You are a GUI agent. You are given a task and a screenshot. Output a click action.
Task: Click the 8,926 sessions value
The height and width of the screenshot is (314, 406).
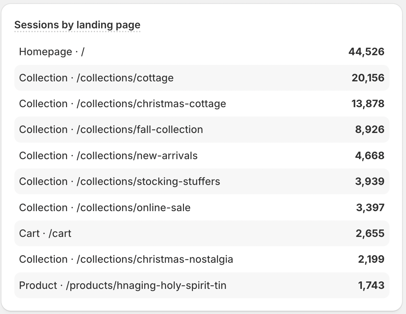[x=369, y=129]
